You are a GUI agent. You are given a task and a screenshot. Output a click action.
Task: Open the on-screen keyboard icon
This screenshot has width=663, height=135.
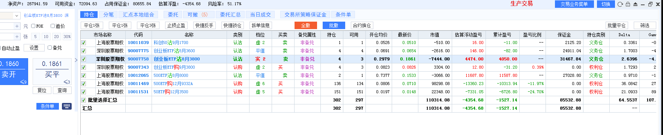pyautogui.click(x=67, y=106)
